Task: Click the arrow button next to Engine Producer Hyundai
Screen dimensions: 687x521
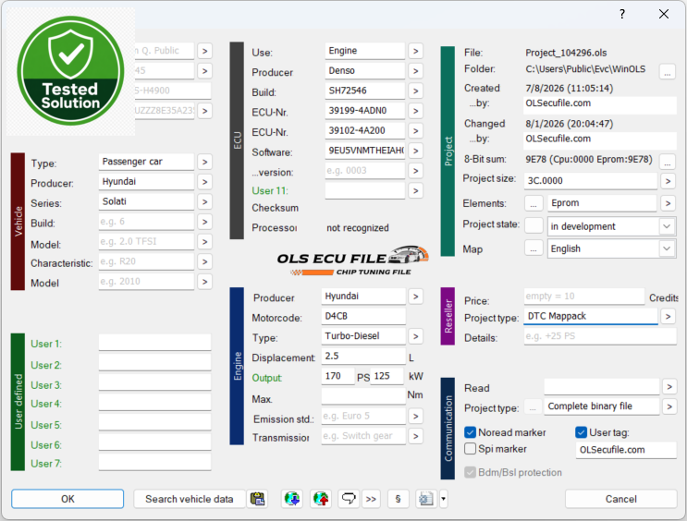Action: [x=415, y=297]
